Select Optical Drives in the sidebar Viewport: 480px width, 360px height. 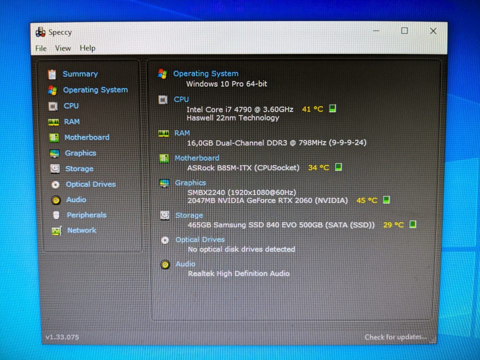(91, 184)
